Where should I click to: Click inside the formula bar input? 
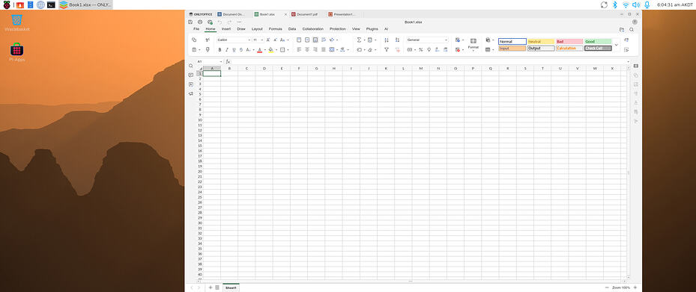click(429, 61)
